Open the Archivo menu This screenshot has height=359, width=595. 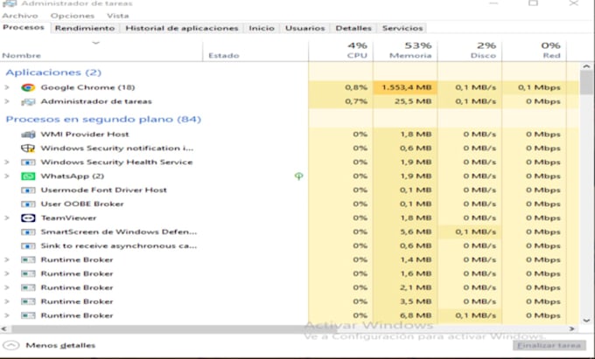coord(20,16)
